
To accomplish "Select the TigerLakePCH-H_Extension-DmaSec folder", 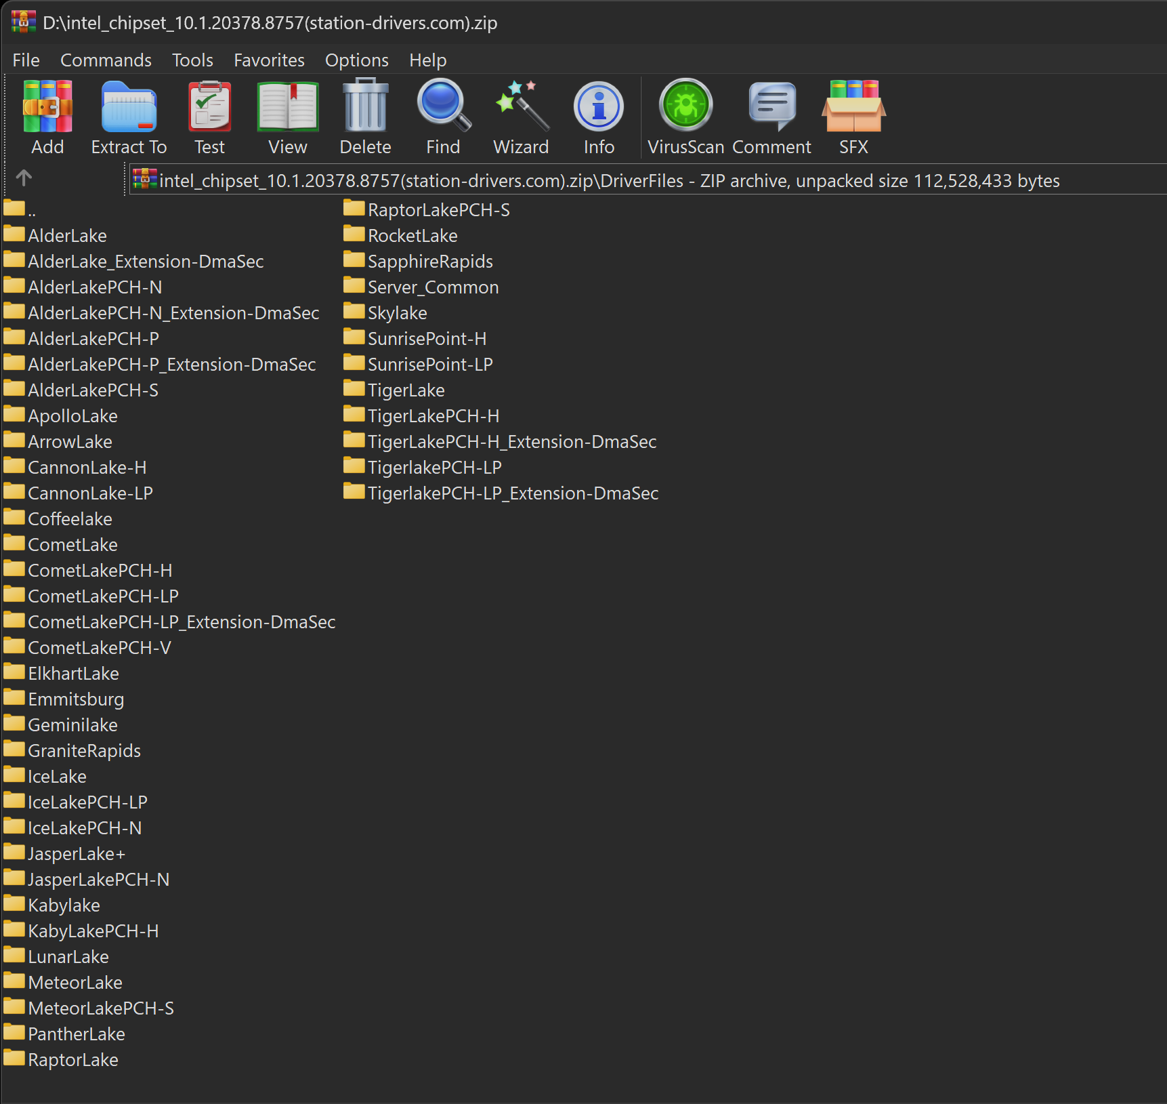I will (x=511, y=442).
